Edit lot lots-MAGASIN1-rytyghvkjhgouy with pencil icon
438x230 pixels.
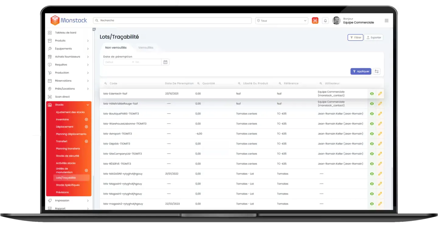(x=380, y=174)
